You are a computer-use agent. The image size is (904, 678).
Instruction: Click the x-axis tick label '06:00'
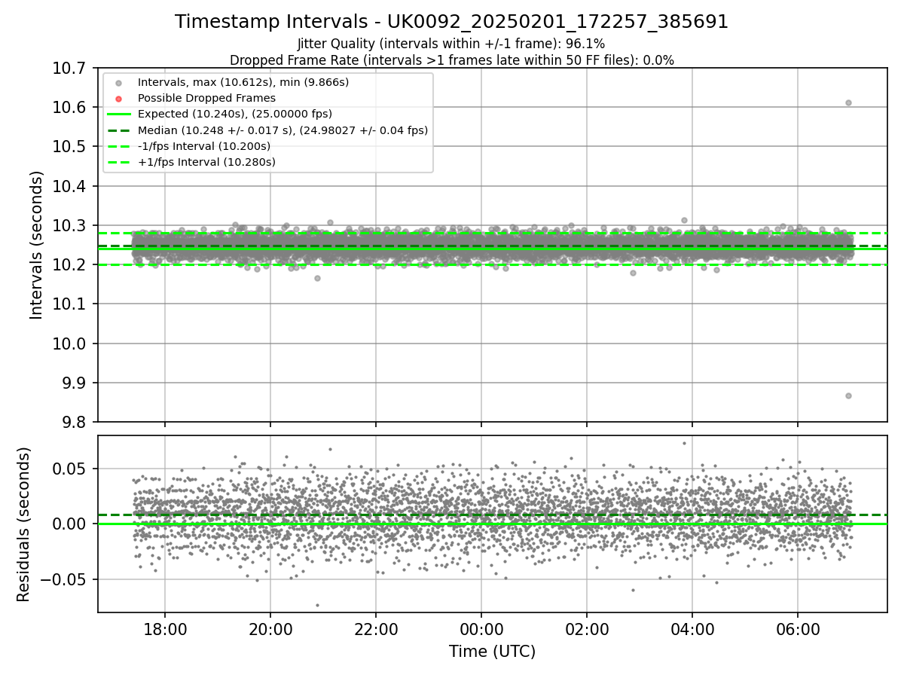coord(798,628)
